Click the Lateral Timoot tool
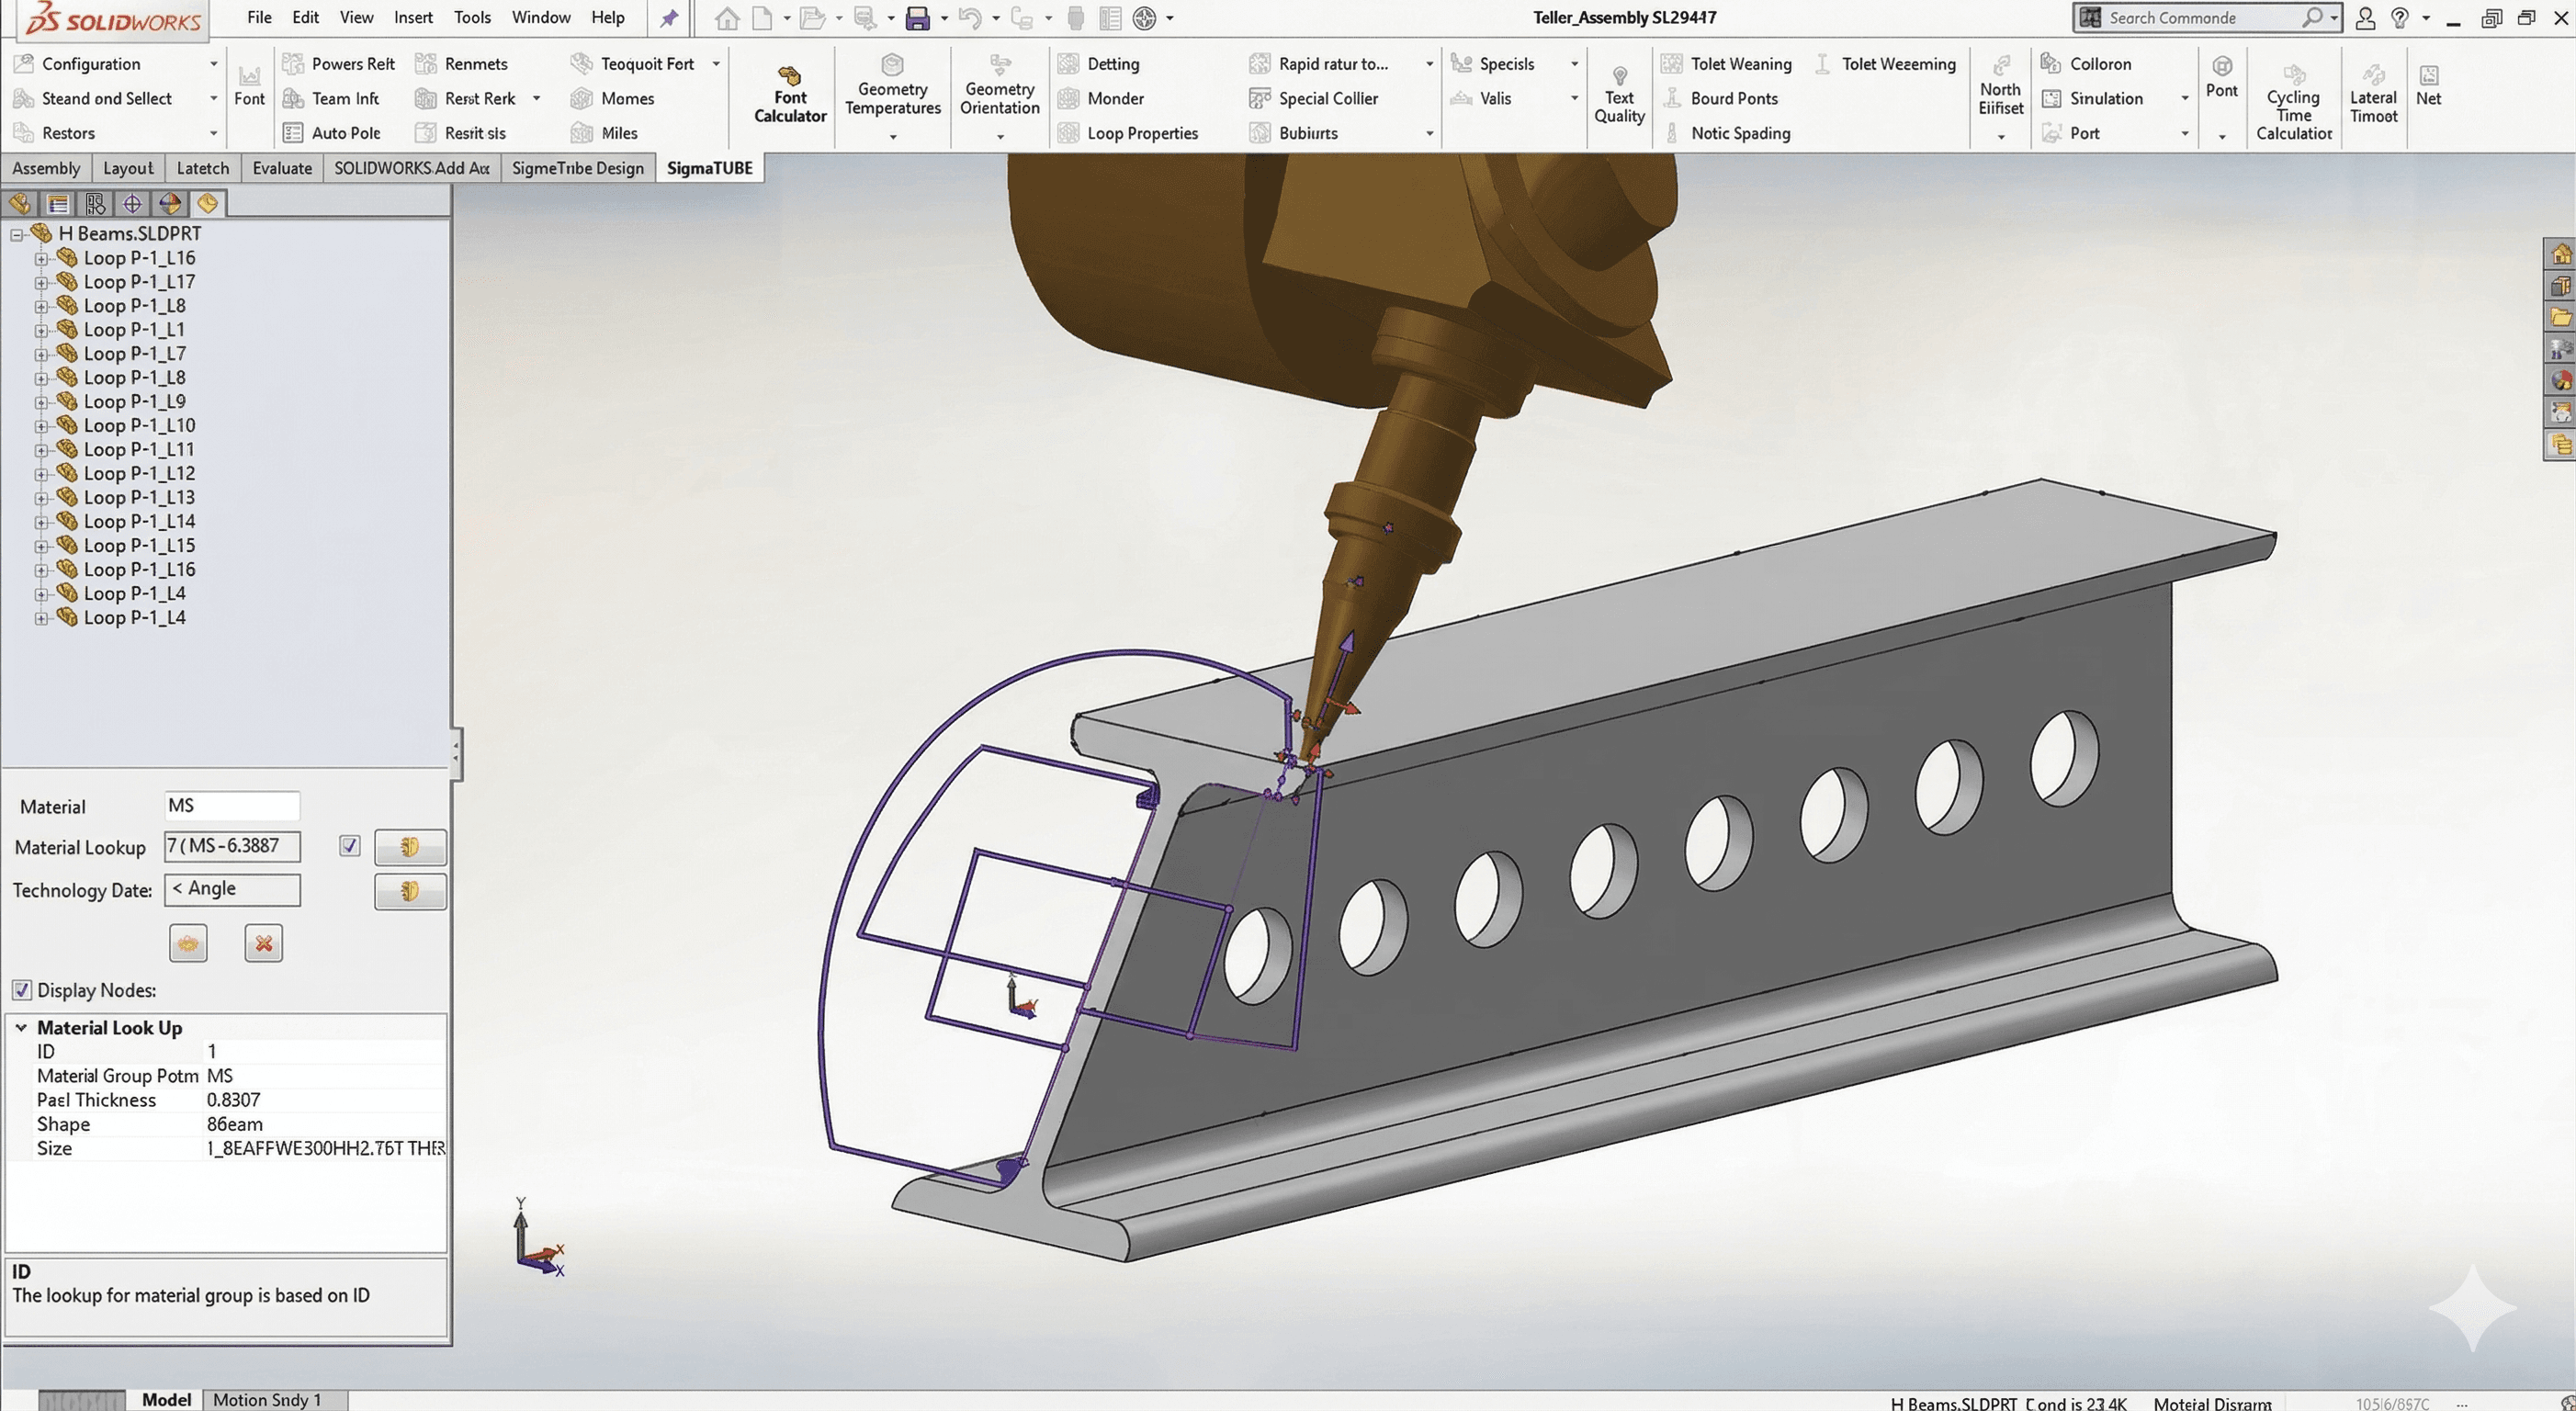The width and height of the screenshot is (2576, 1411). pyautogui.click(x=2373, y=96)
